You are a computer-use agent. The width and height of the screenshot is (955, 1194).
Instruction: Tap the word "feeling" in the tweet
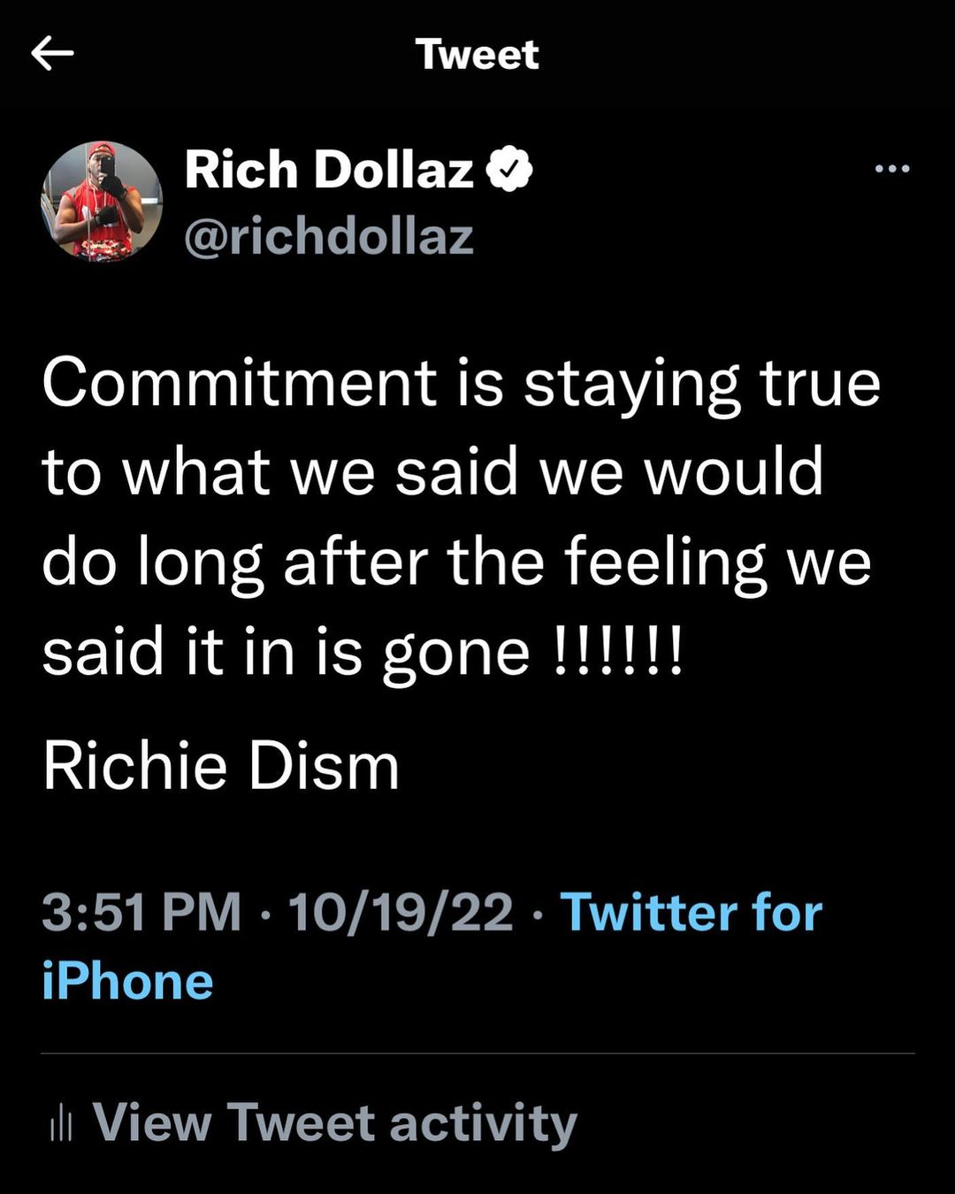coord(665,562)
